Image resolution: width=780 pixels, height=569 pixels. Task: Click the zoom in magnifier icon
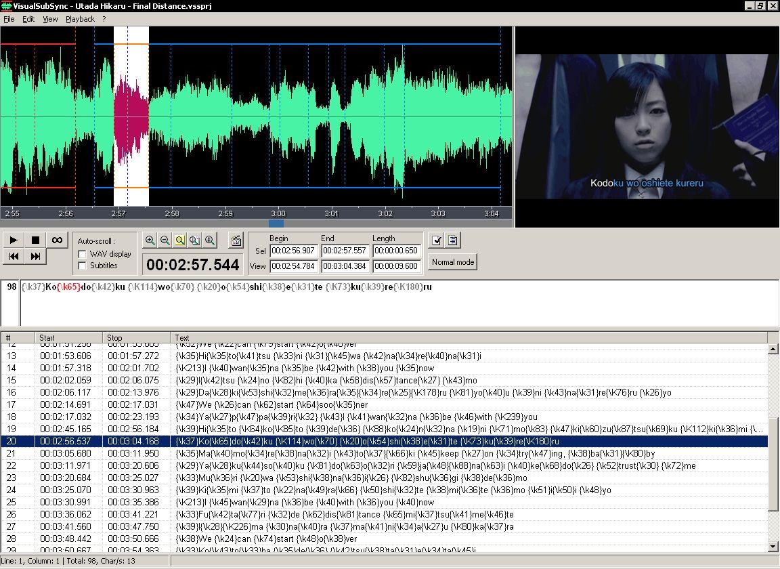(150, 240)
